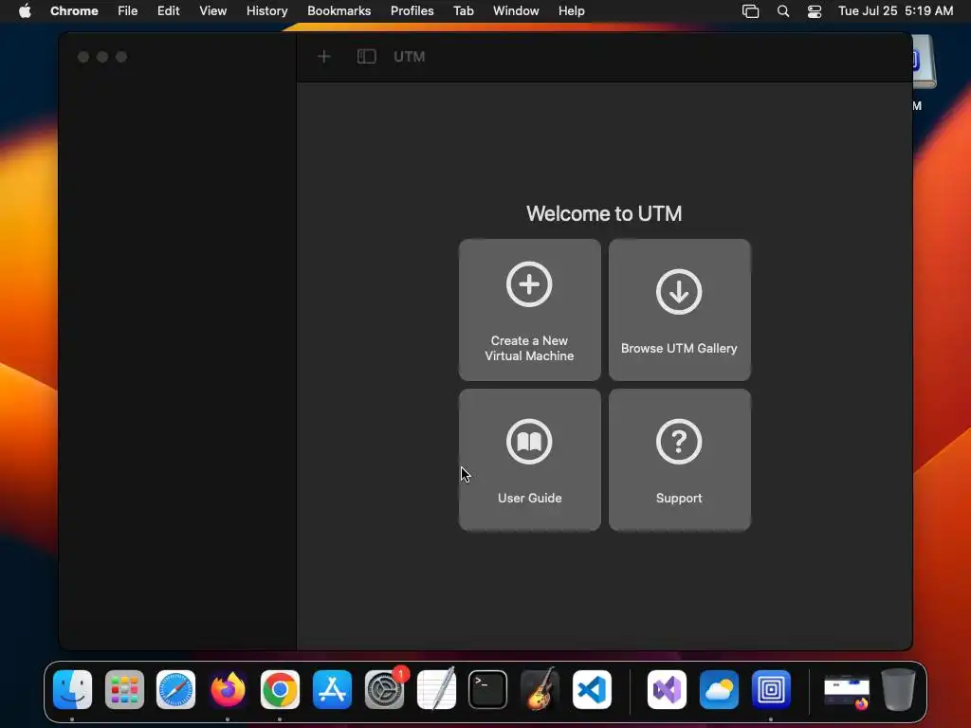Viewport: 971px width, 728px height.
Task: Click the plus icon in UTM toolbar
Action: point(324,57)
